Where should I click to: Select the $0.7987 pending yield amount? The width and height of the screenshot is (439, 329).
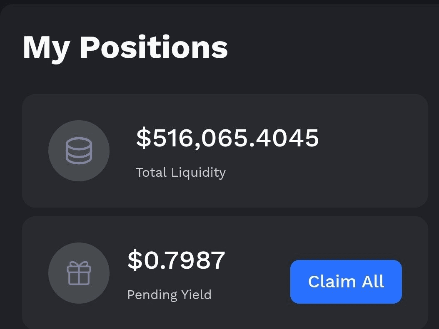176,260
